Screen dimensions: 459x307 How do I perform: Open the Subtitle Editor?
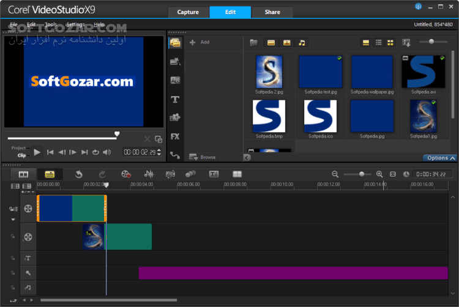[x=214, y=174]
